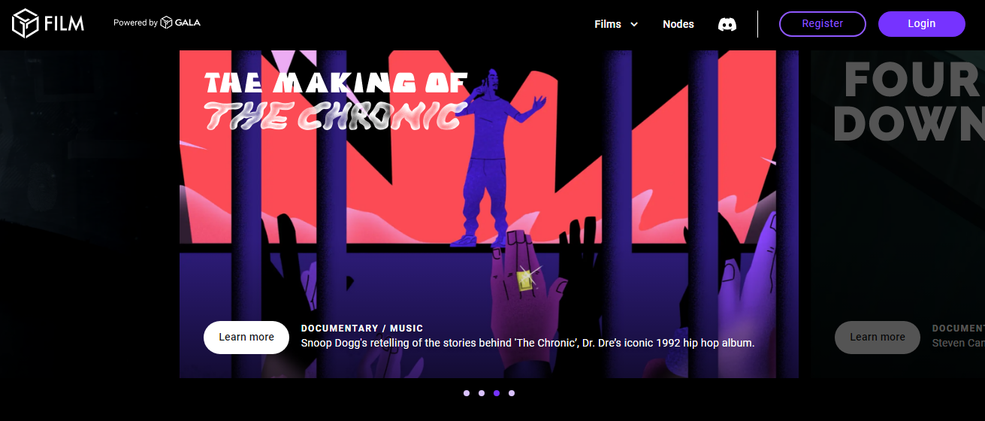The width and height of the screenshot is (985, 421).
Task: Expand the Films chevron arrow
Action: point(633,24)
